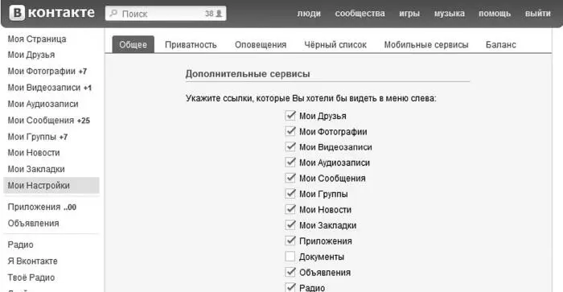Uncheck the Мои Новости checkbox
563x292 pixels.
290,209
